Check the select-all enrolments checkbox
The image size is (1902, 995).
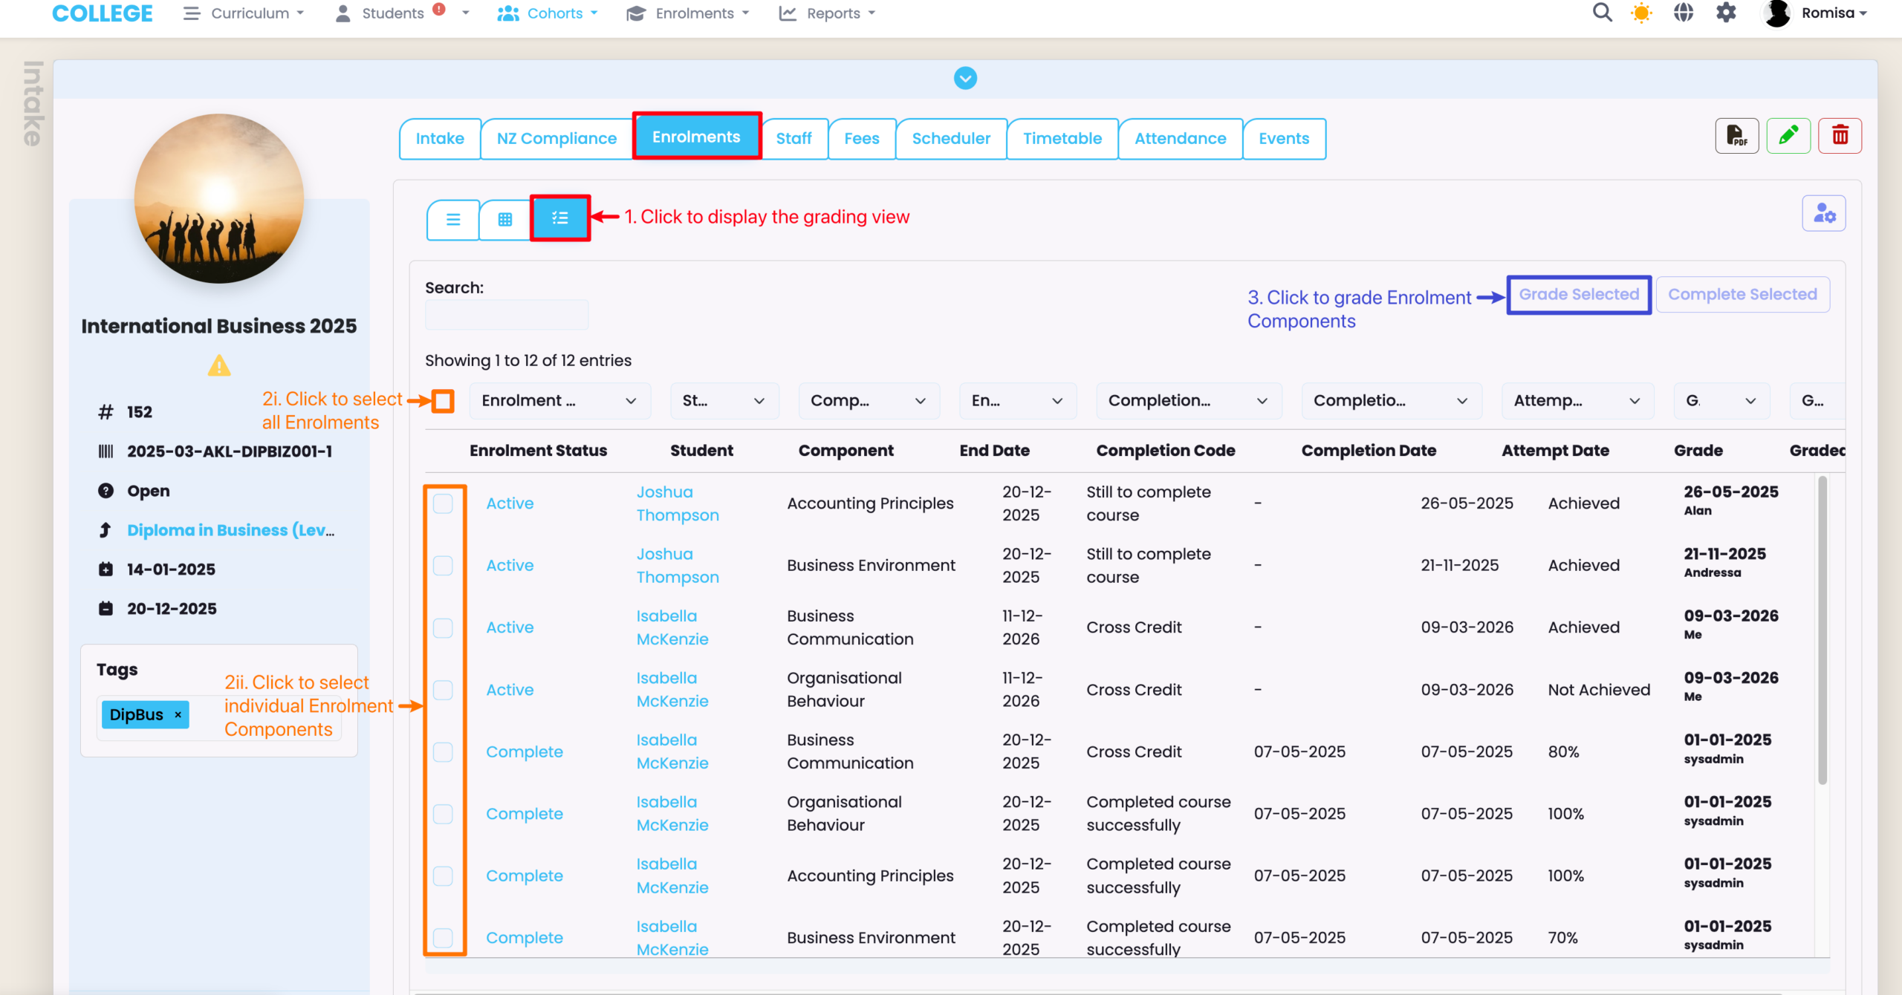443,401
